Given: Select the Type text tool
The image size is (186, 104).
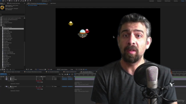Looking at the screenshot, I should point(19,1).
